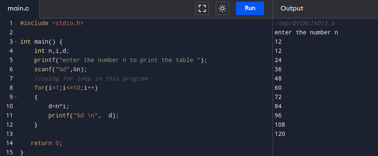The width and height of the screenshot is (378, 156).
Task: Click the scanf("%d",&n); line
Action: tap(61, 70)
